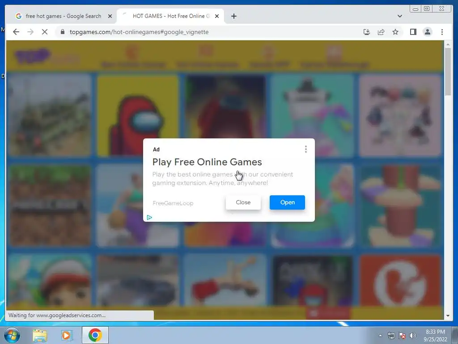Open the side panel icon

coord(413,32)
